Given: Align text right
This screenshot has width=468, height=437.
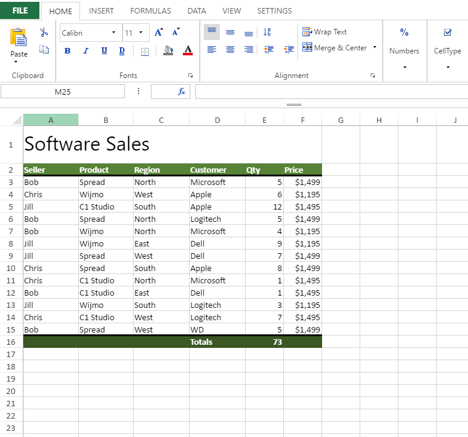Looking at the screenshot, I should [x=249, y=49].
